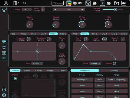This screenshot has height=98, width=130.
Task: Adjust the F1 Res macro knob
Action: (108, 24)
